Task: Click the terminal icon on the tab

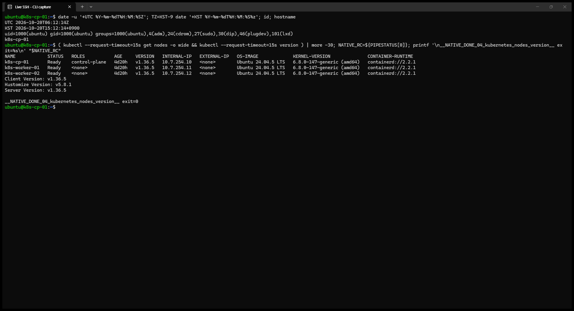Action: pyautogui.click(x=10, y=7)
